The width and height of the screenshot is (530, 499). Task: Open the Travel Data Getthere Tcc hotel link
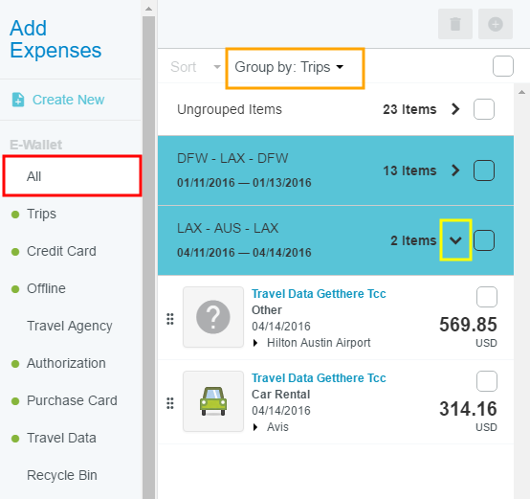319,294
